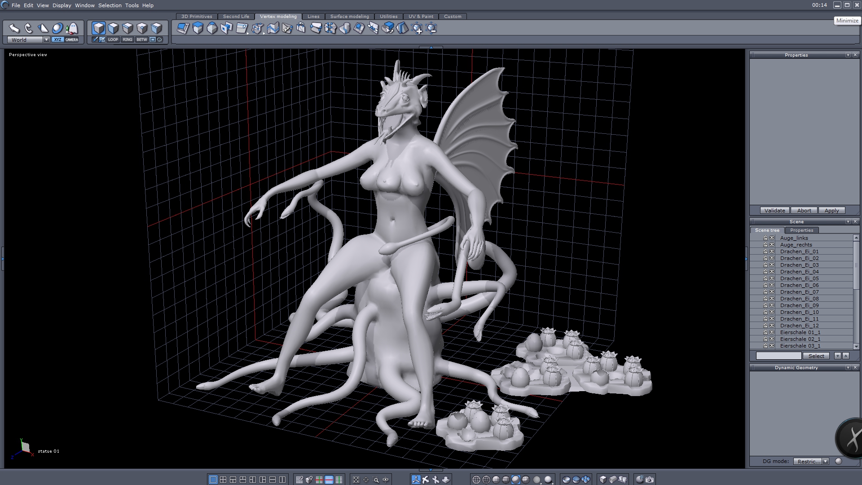The width and height of the screenshot is (862, 485).
Task: Click the four-view layout icon
Action: [x=223, y=480]
